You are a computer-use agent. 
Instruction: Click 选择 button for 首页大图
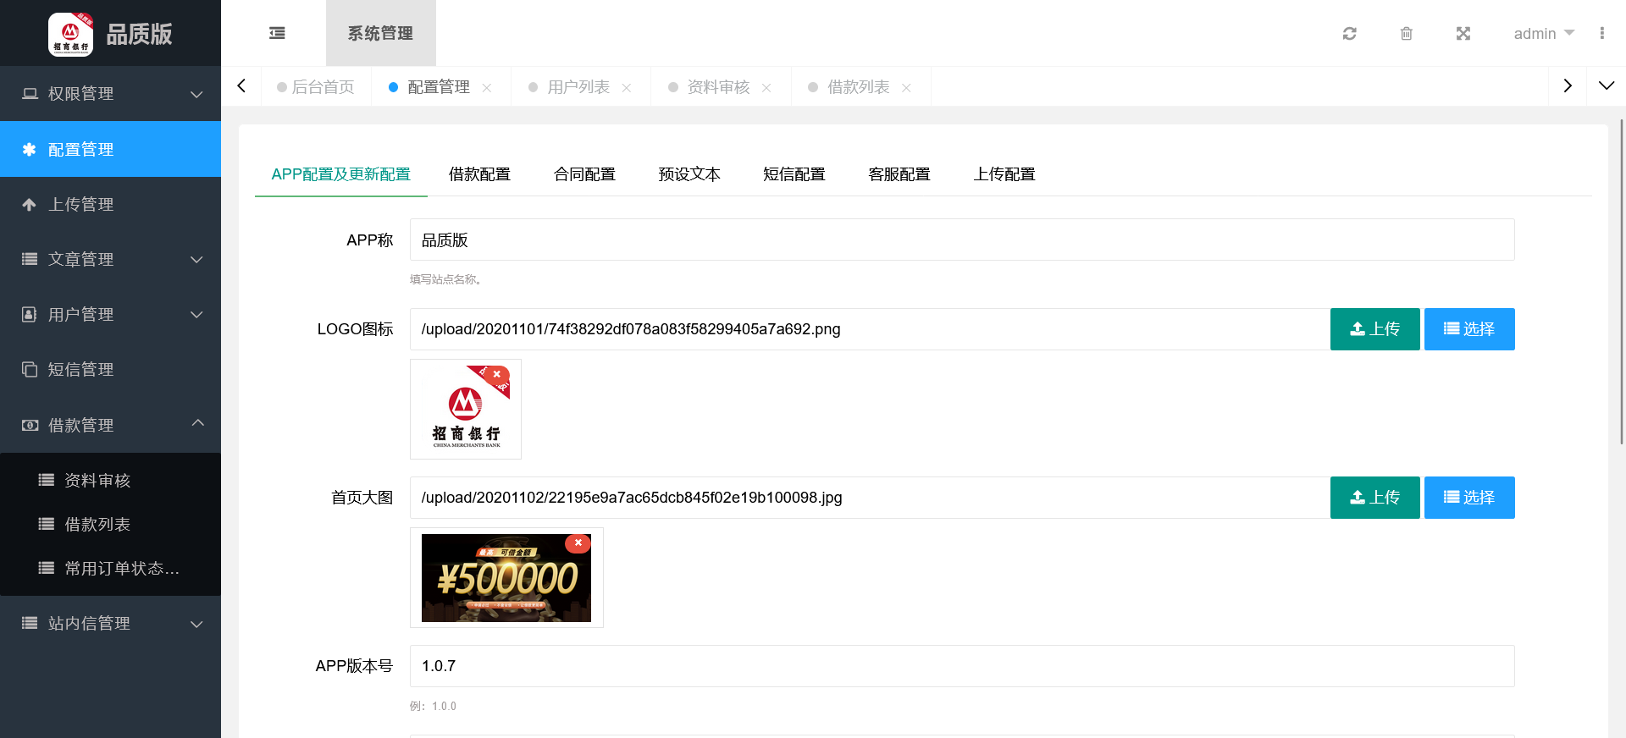pos(1469,498)
